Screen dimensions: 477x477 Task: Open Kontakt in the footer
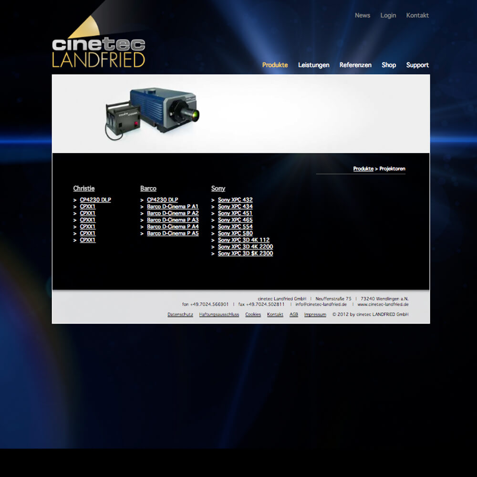coord(275,314)
